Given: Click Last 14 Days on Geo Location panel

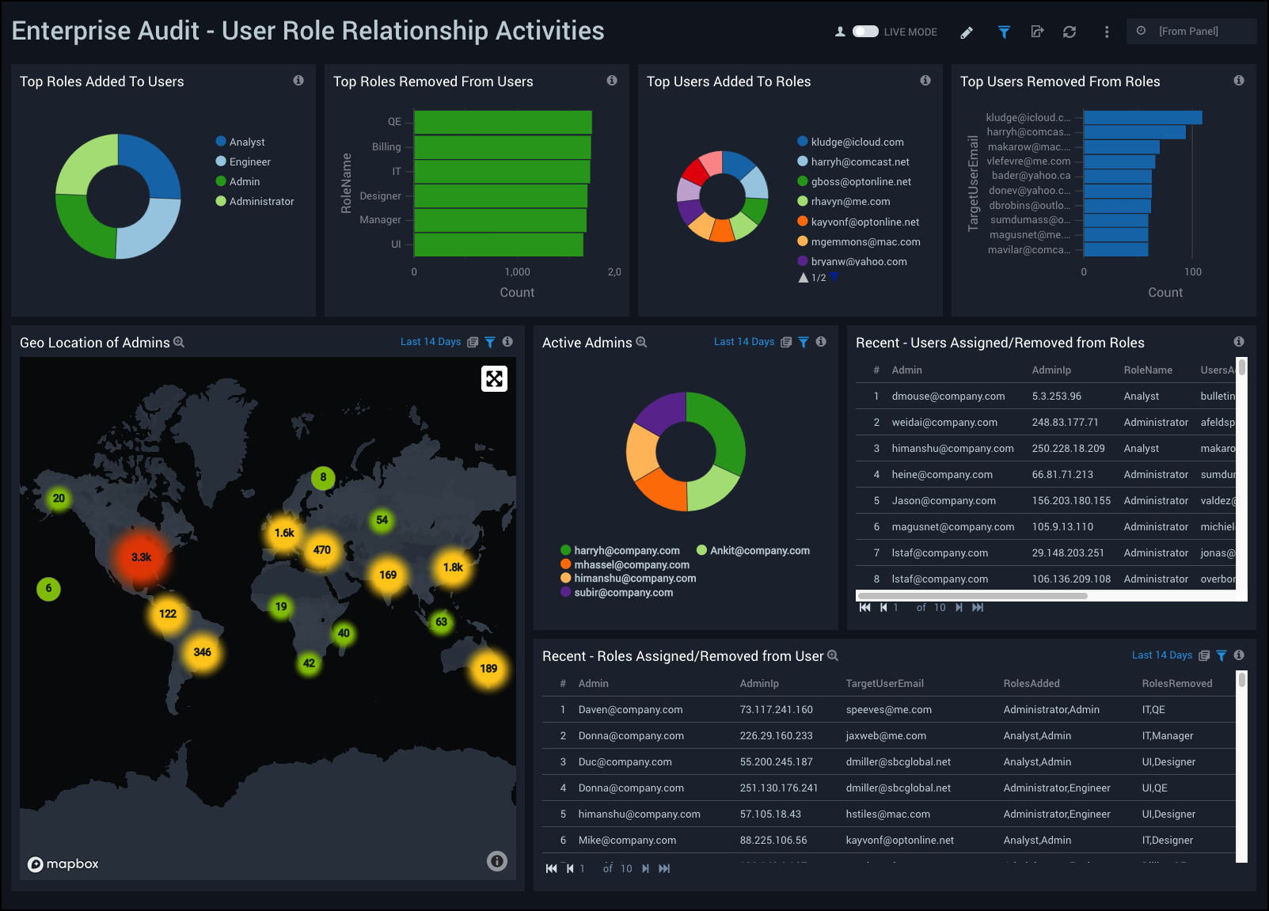Looking at the screenshot, I should pyautogui.click(x=430, y=342).
